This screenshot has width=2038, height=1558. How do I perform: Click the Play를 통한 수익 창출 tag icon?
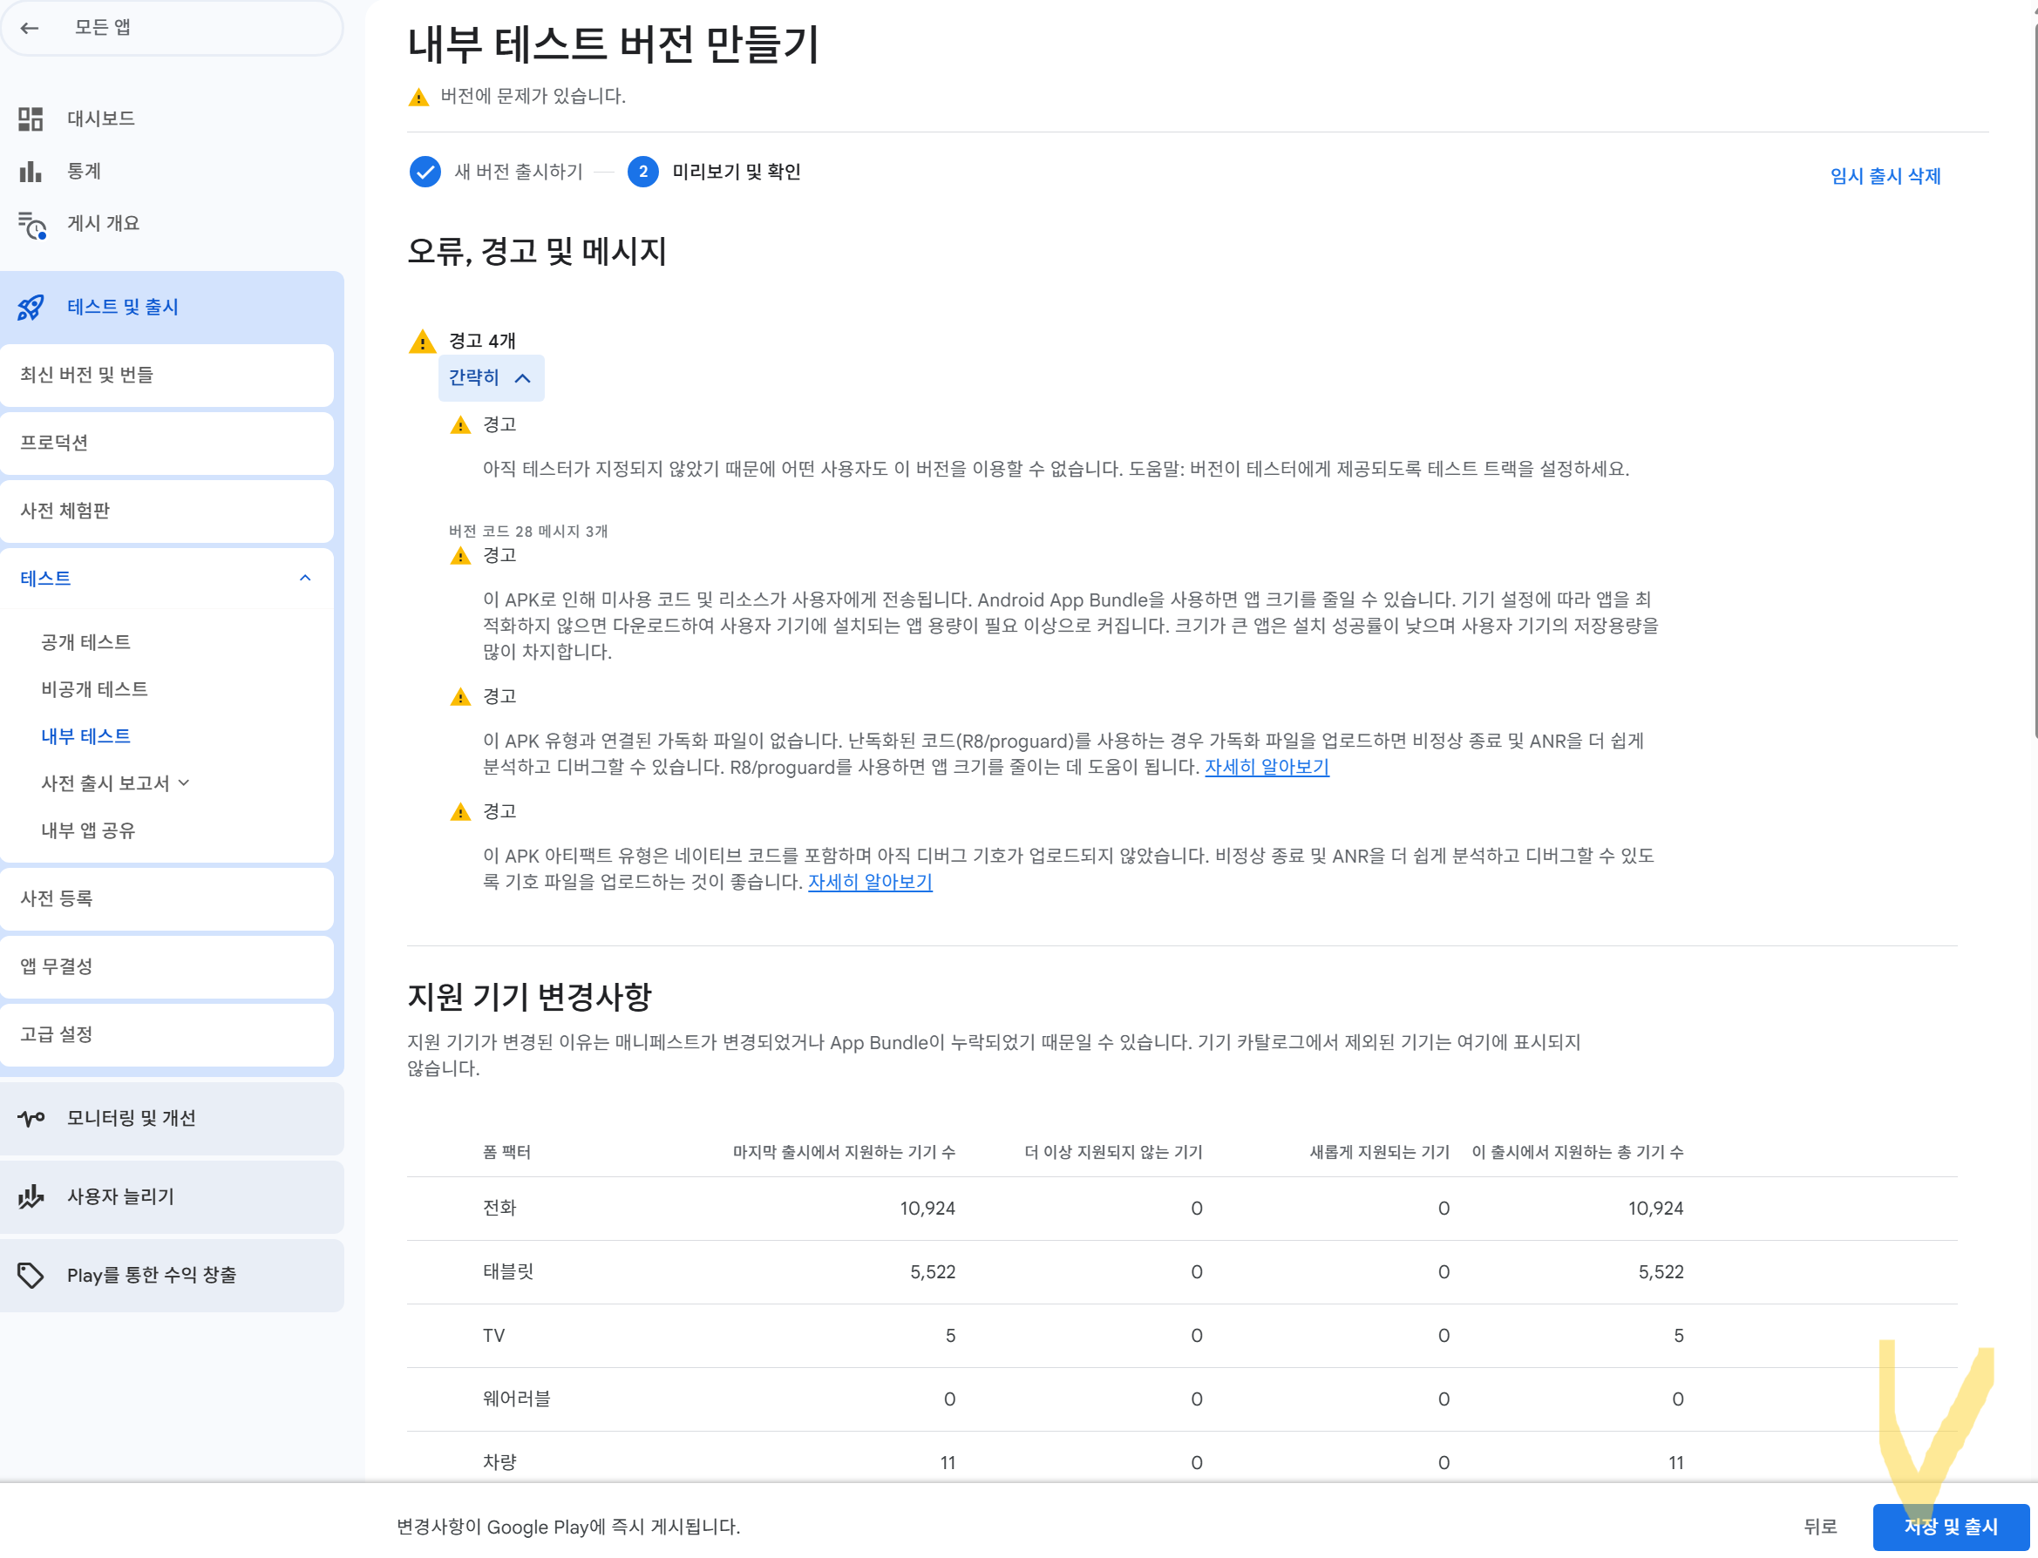pyautogui.click(x=31, y=1275)
